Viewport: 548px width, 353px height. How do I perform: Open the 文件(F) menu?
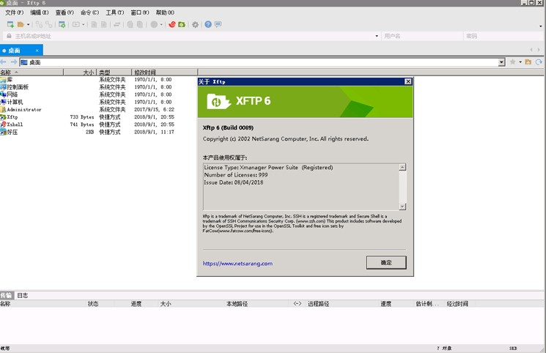pyautogui.click(x=15, y=12)
